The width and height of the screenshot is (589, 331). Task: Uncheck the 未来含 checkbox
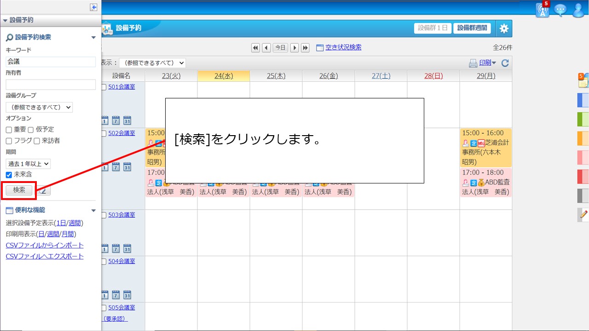[x=9, y=175]
